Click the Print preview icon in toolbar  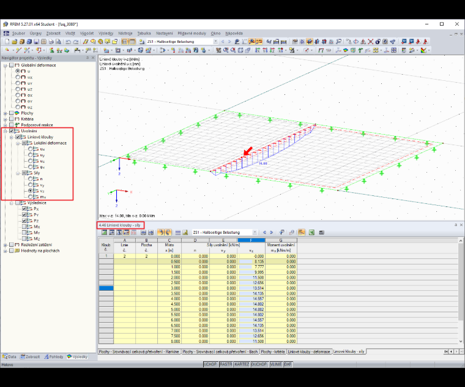pyautogui.click(x=58, y=42)
